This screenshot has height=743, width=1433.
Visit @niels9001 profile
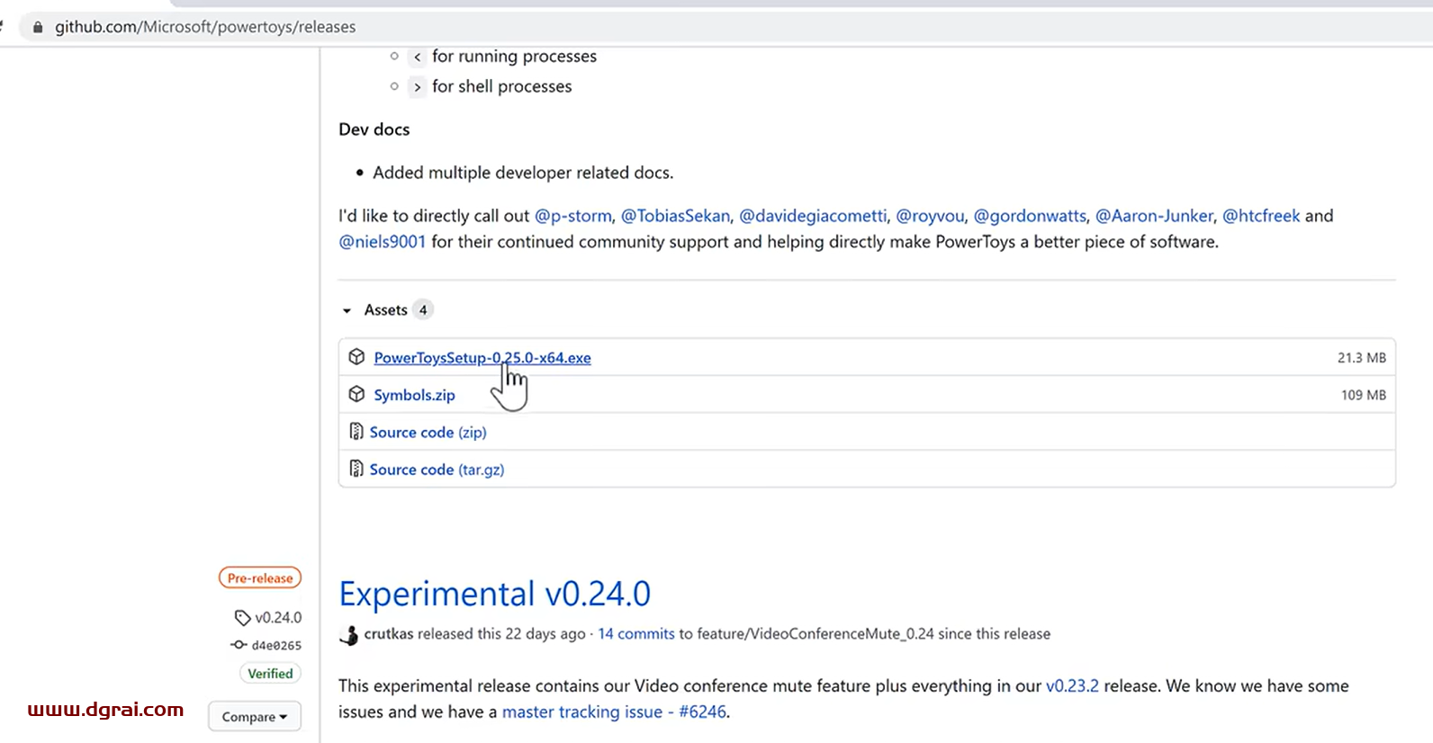click(x=382, y=242)
